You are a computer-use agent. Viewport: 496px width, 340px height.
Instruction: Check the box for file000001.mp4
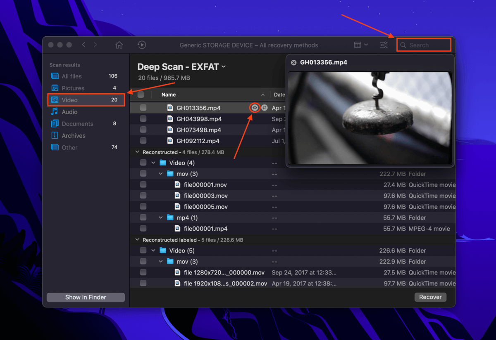pos(143,228)
